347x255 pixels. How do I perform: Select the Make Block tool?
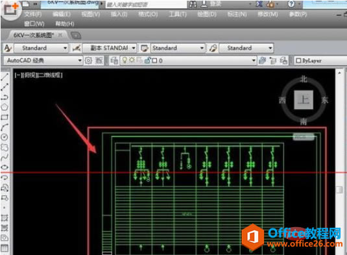(x=5, y=198)
